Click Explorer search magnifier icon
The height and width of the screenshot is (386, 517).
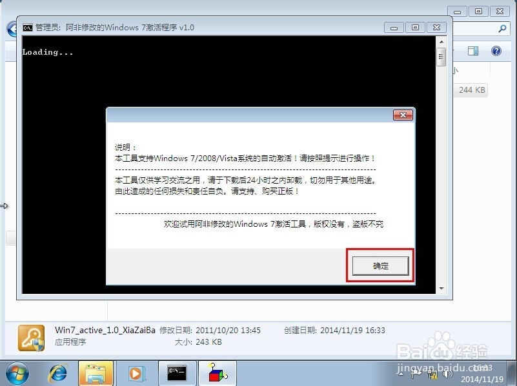point(502,28)
